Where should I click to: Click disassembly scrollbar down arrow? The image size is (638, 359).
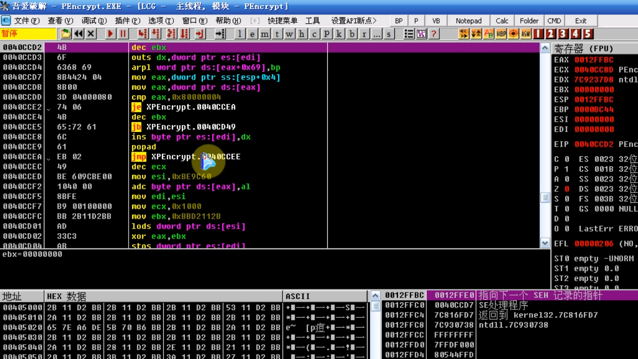545,243
